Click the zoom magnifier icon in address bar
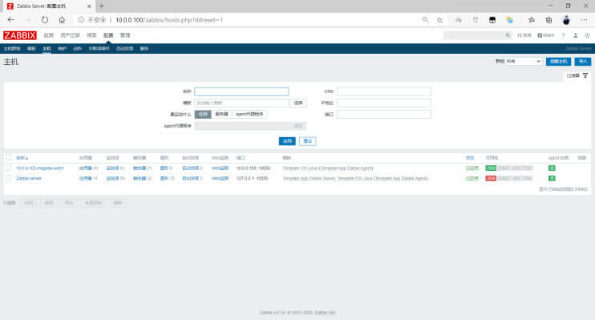The image size is (595, 320). click(425, 20)
